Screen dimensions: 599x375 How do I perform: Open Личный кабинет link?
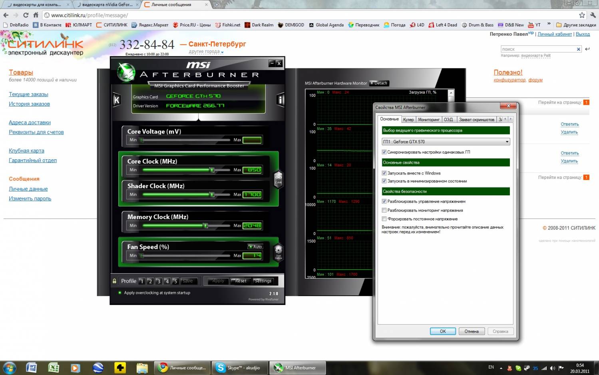(555, 34)
